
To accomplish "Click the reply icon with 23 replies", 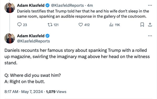I will pos(19,24).
